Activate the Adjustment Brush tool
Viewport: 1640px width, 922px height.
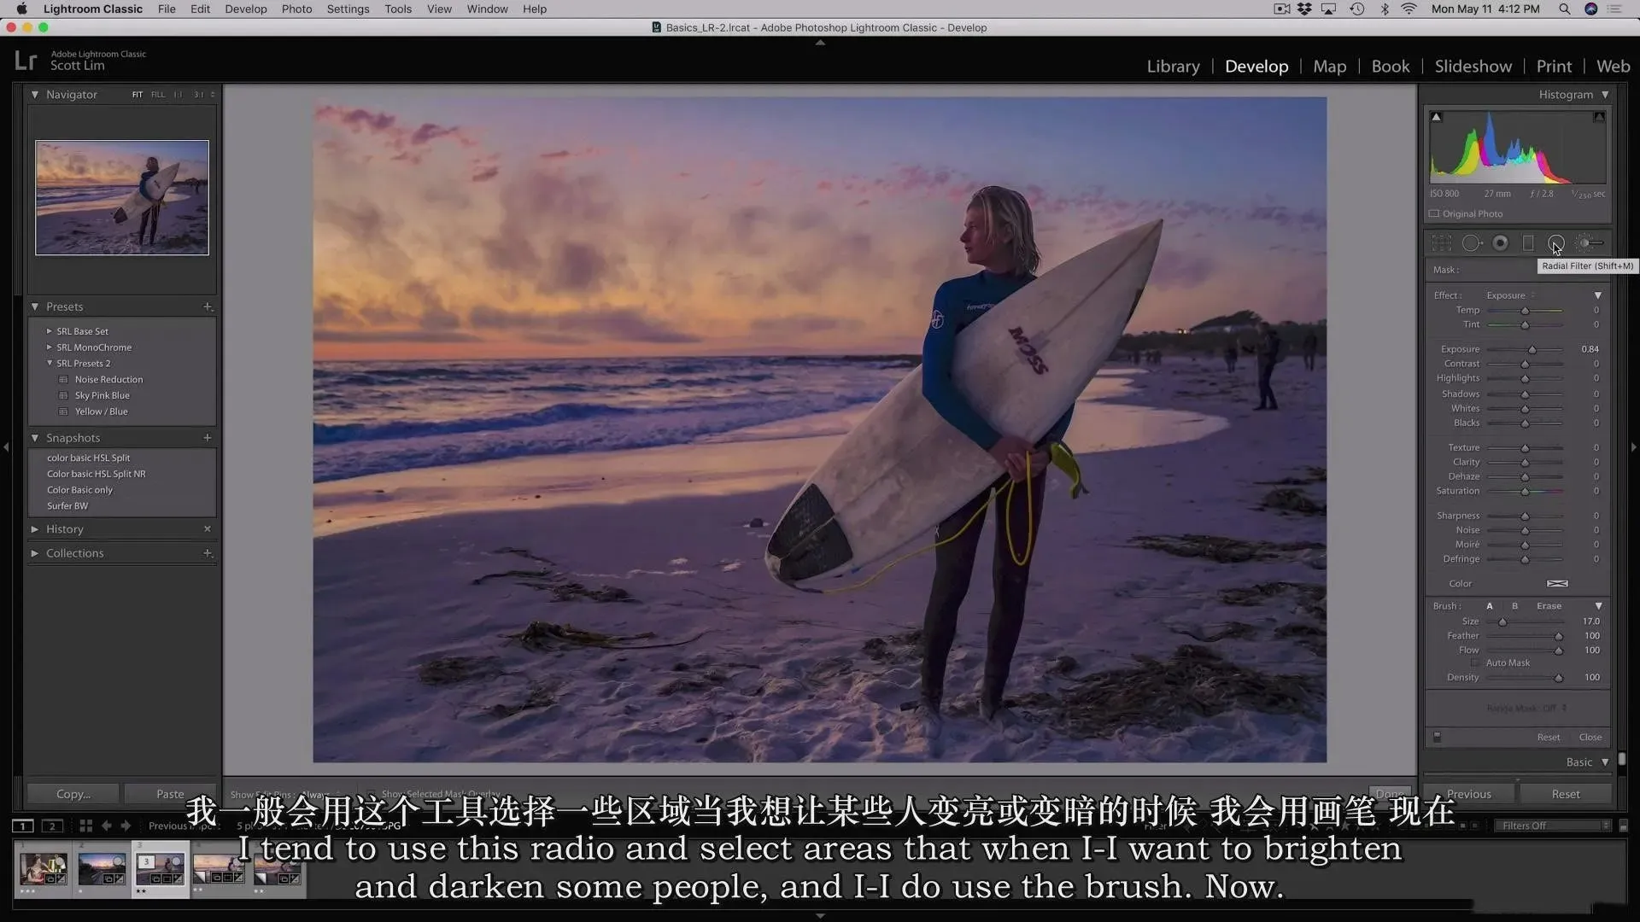coord(1587,243)
